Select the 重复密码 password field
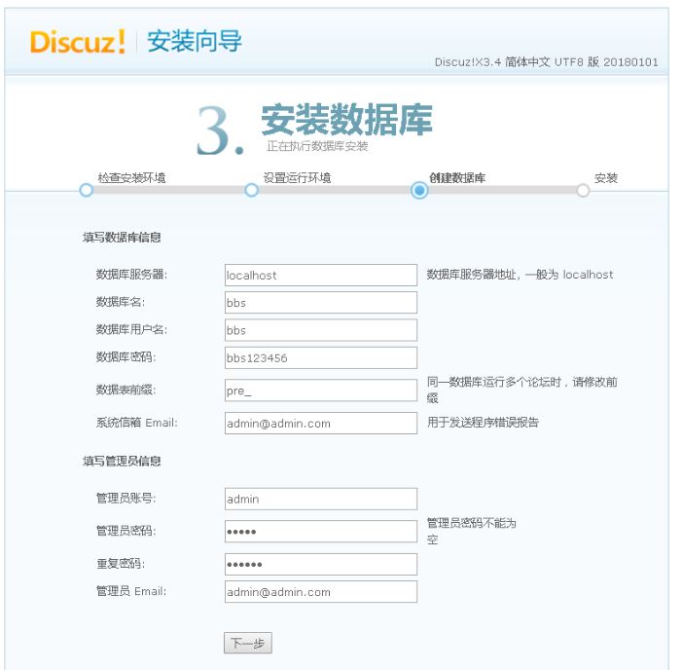The image size is (682, 670). point(320,564)
